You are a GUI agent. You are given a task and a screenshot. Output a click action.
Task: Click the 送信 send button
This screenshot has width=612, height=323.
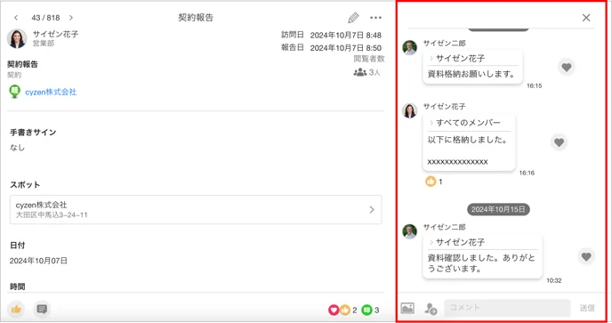click(586, 308)
